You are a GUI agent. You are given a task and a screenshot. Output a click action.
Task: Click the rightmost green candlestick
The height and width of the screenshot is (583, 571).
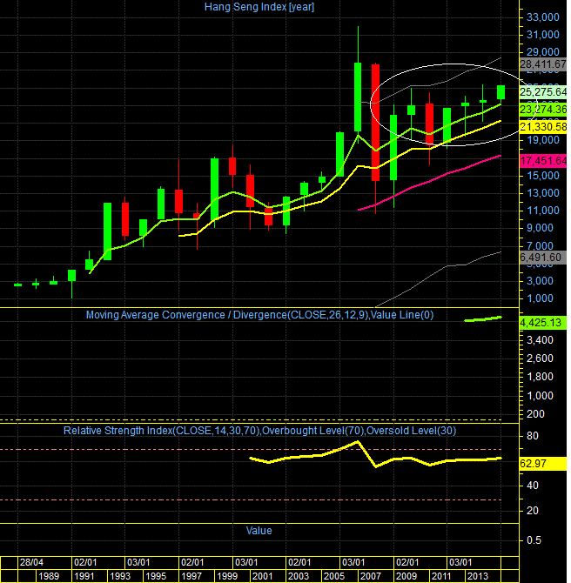[501, 92]
